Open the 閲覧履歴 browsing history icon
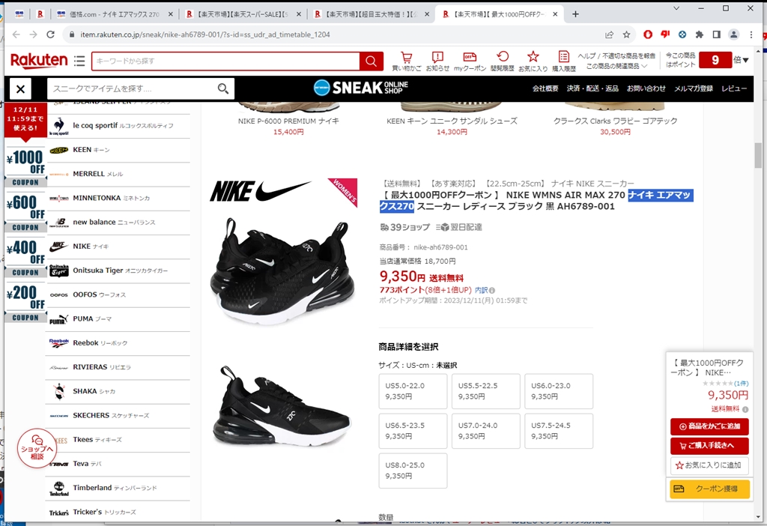The width and height of the screenshot is (767, 526). pos(503,61)
